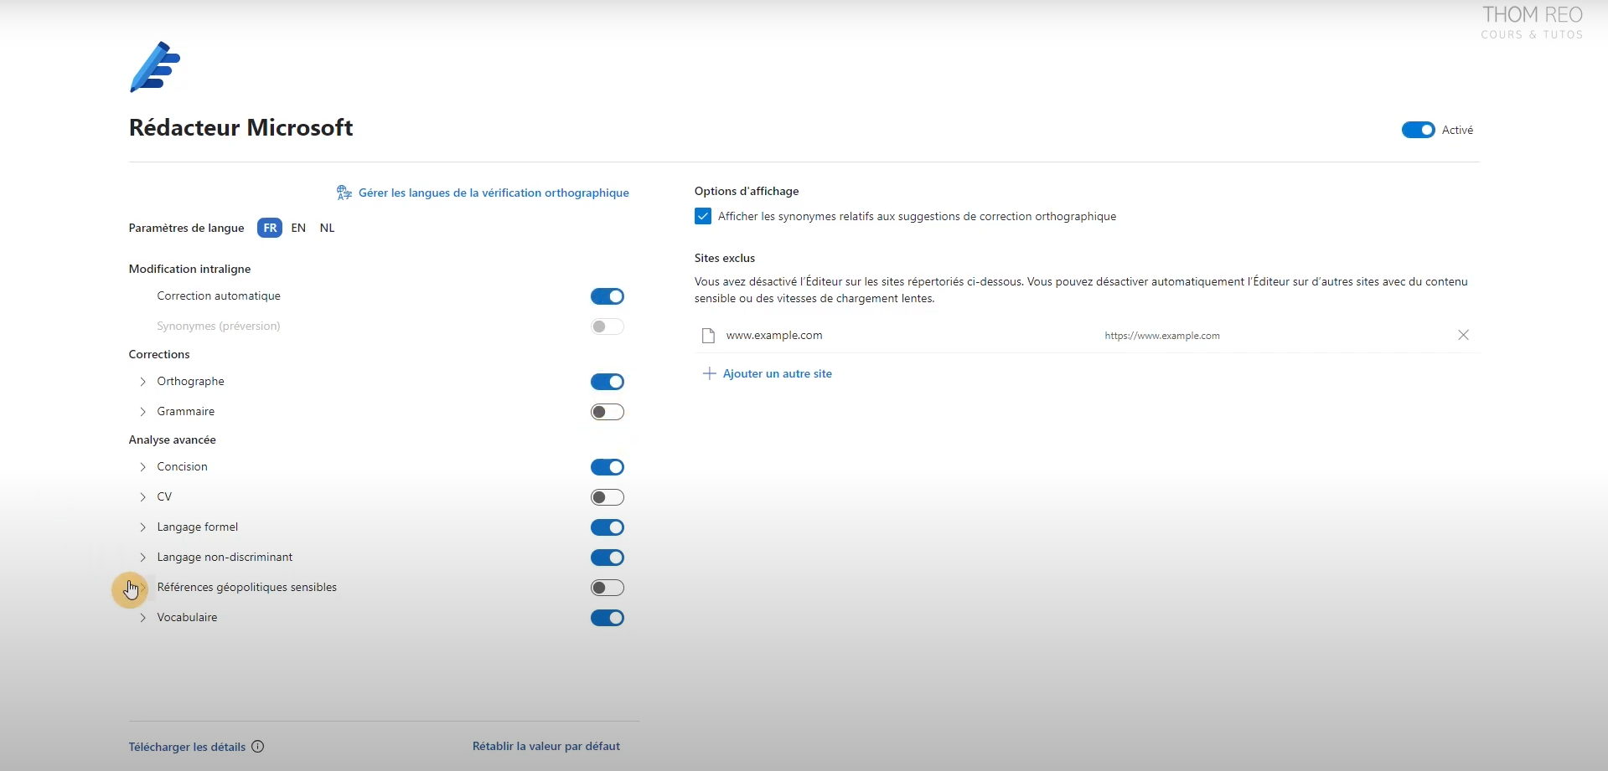Toggle Synonymes (préversion) switch

pos(608,326)
